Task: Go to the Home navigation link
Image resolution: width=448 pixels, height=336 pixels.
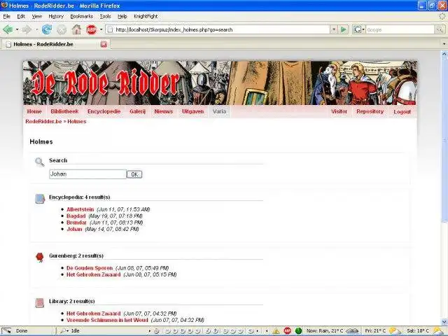Action: 34,111
